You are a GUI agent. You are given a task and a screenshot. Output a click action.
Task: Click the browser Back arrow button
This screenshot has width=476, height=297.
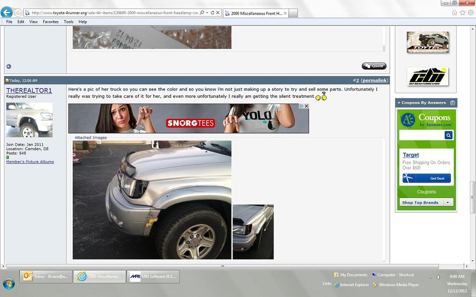pos(6,12)
